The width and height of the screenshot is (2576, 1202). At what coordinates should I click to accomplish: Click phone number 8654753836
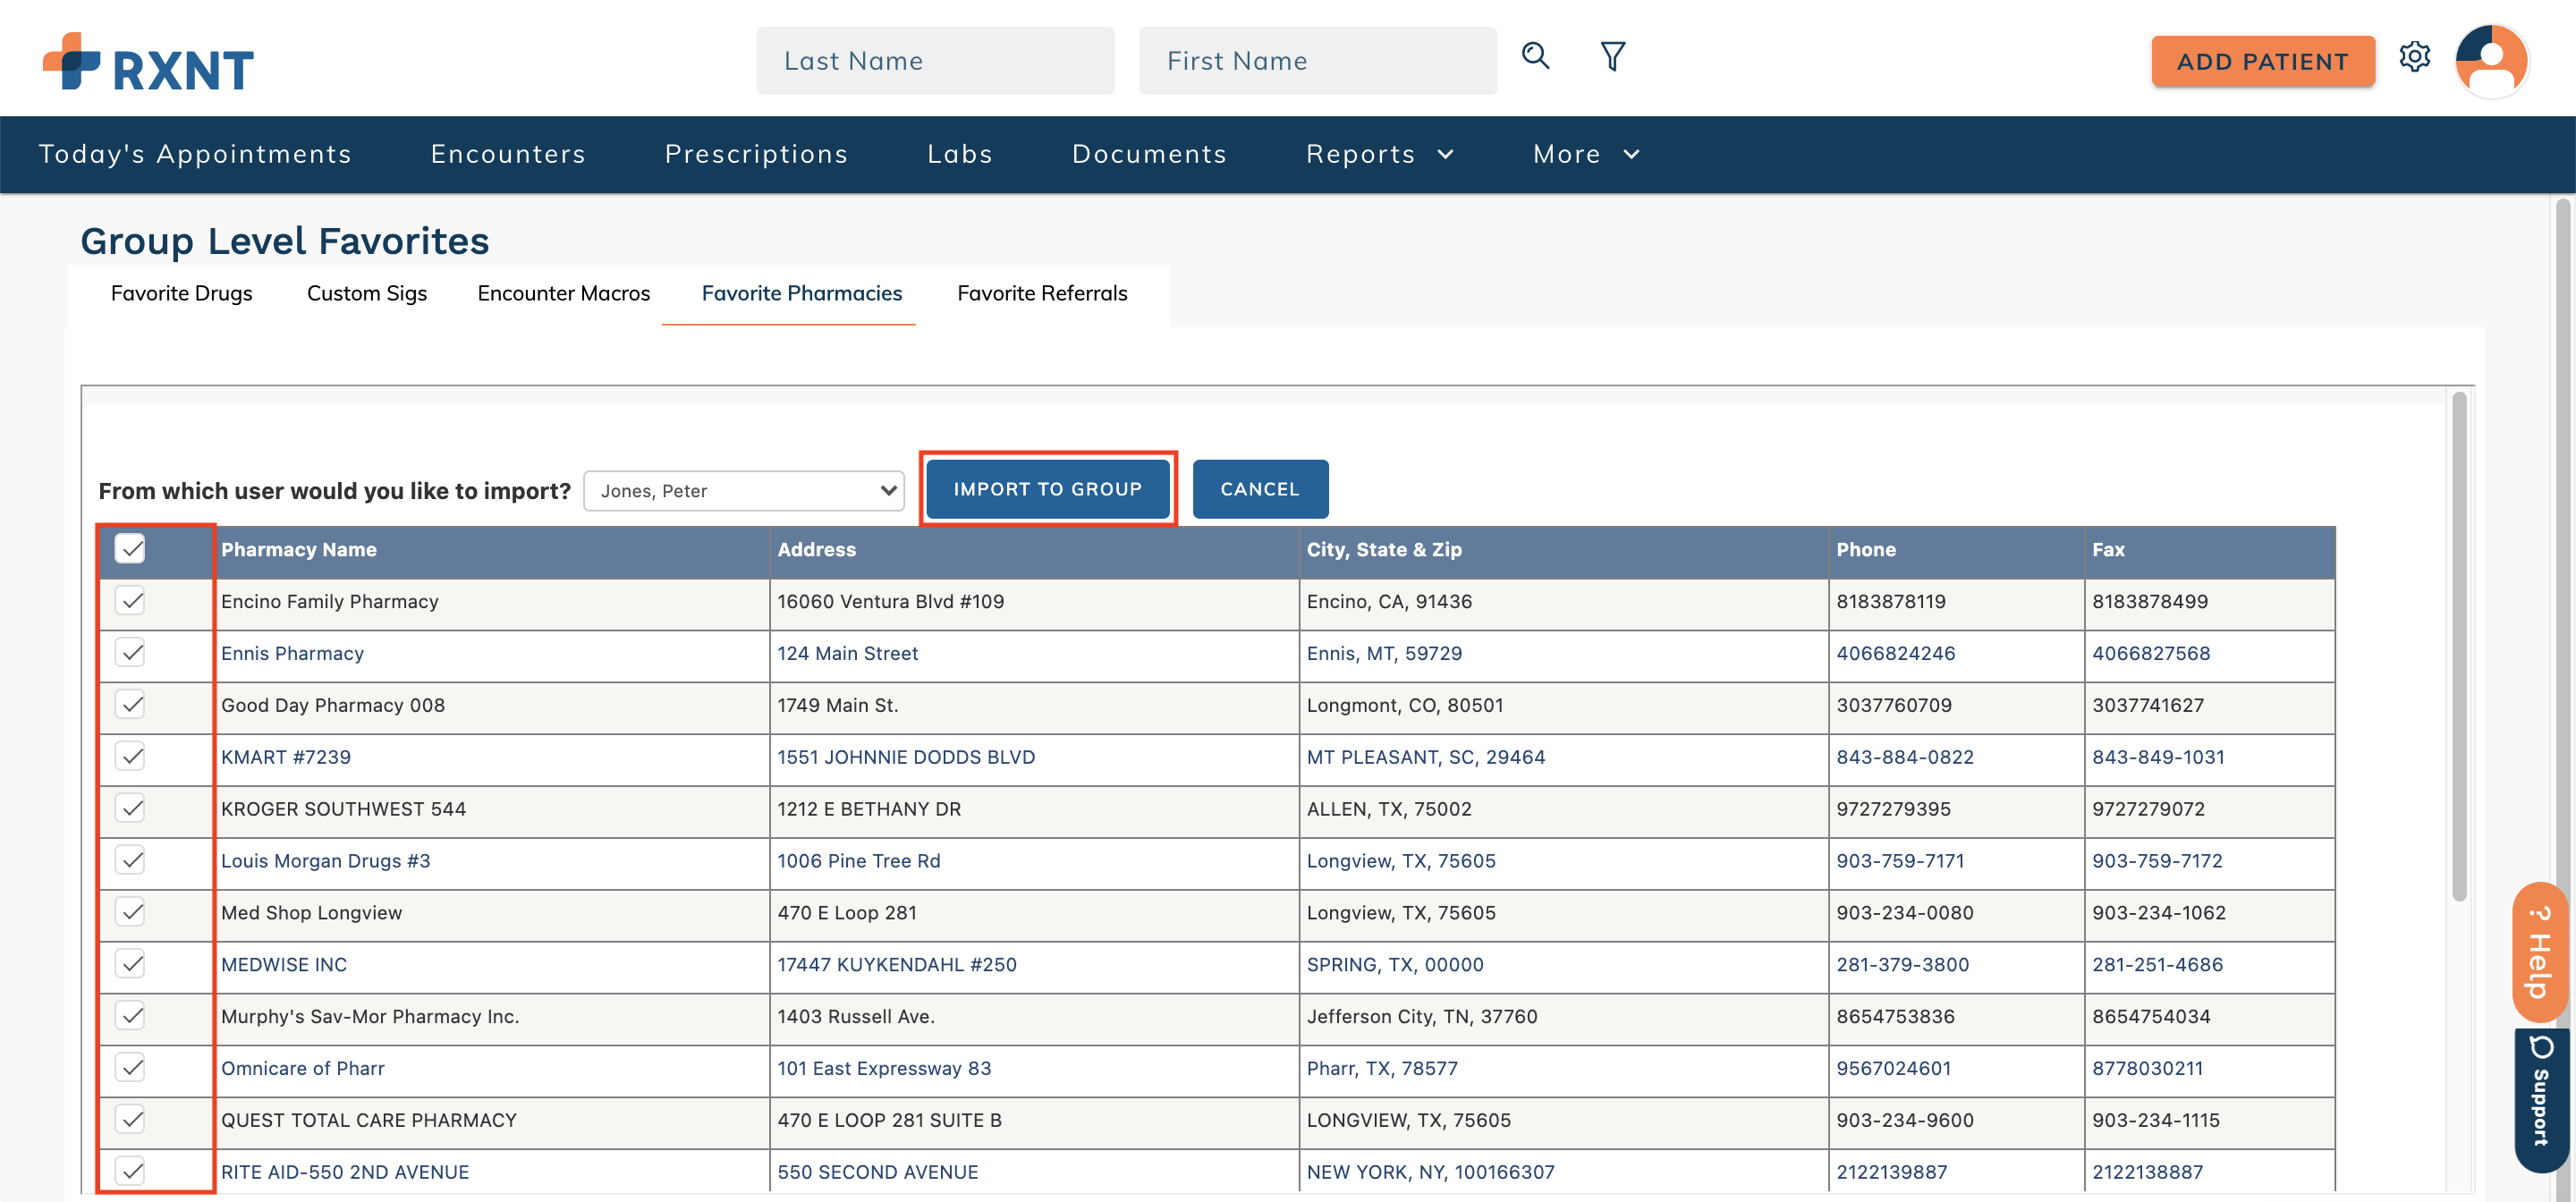tap(1894, 1017)
